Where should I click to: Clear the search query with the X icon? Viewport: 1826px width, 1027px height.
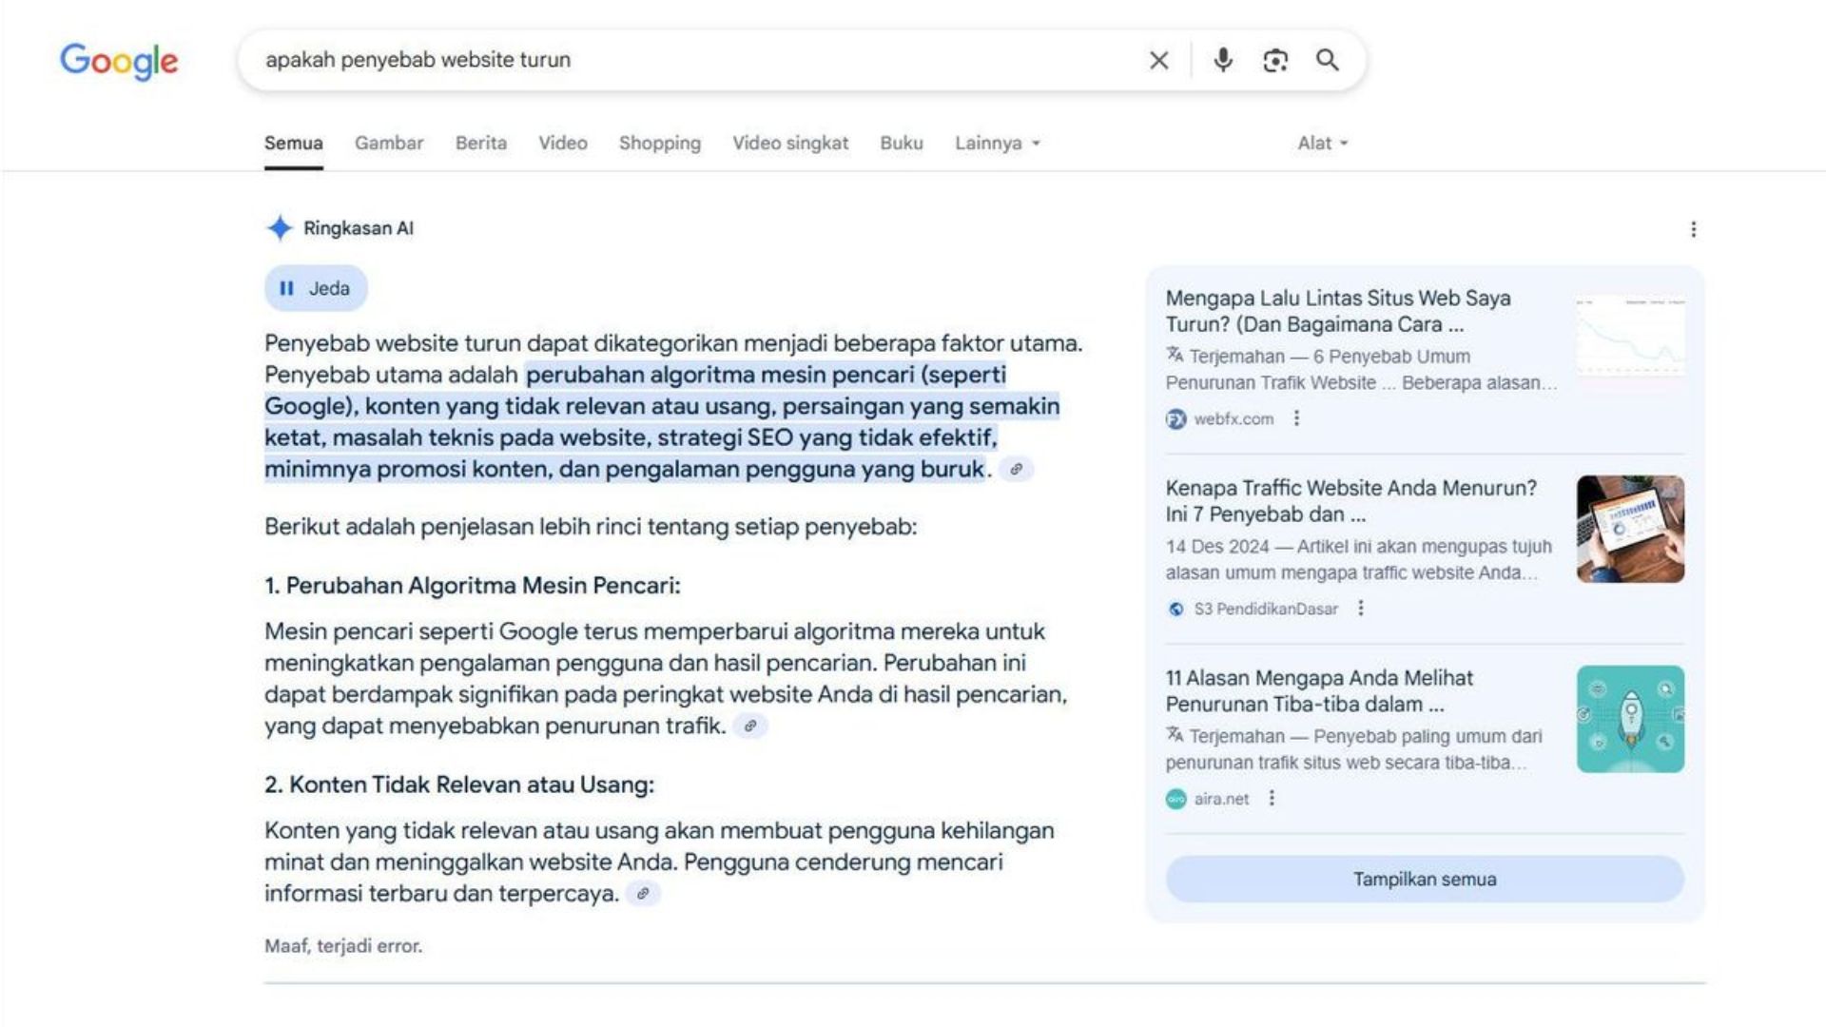tap(1158, 60)
